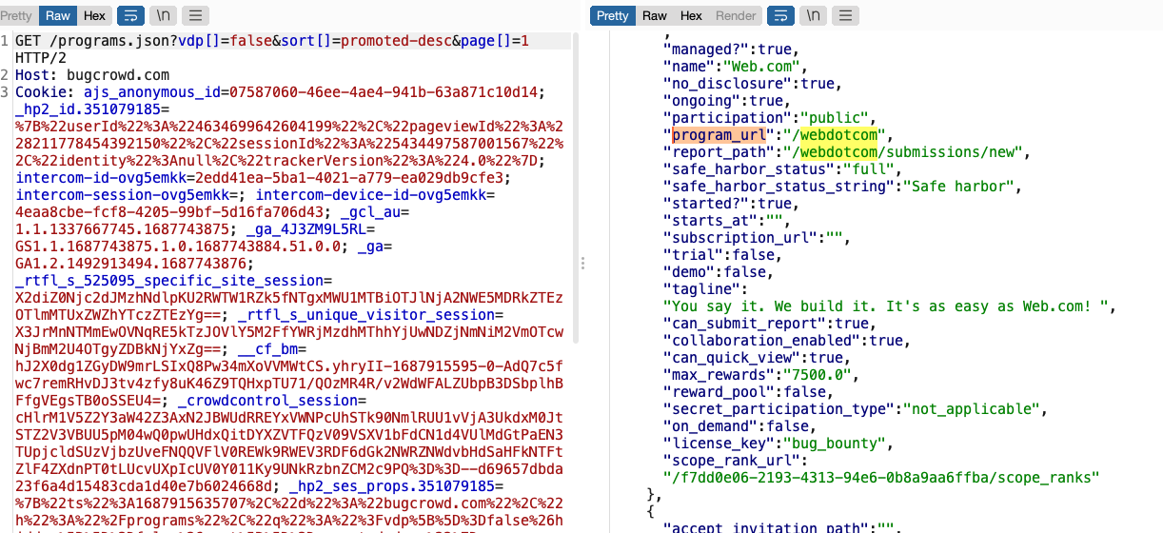Switch response view to Hex tab

(x=691, y=15)
